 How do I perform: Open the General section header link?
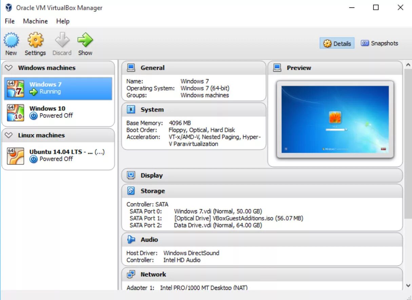pyautogui.click(x=153, y=68)
